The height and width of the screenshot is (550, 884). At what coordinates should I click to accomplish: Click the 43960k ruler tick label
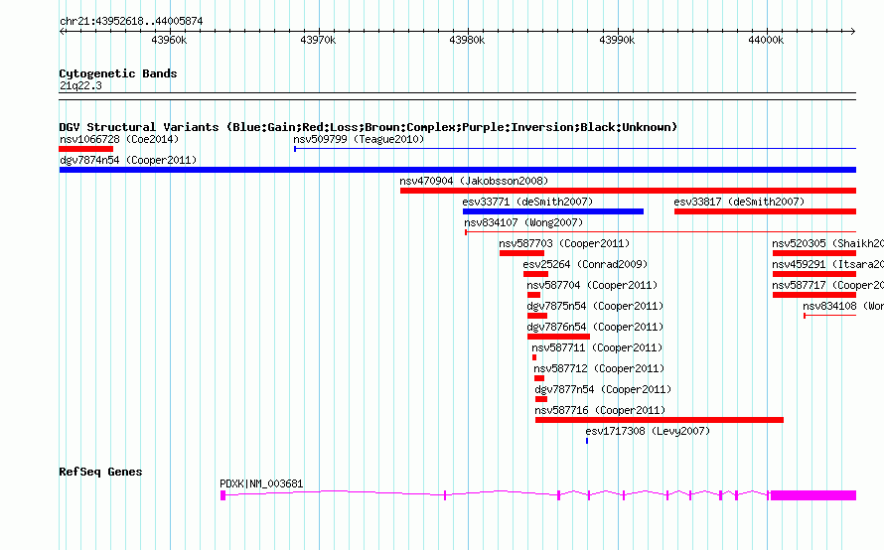pyautogui.click(x=169, y=40)
